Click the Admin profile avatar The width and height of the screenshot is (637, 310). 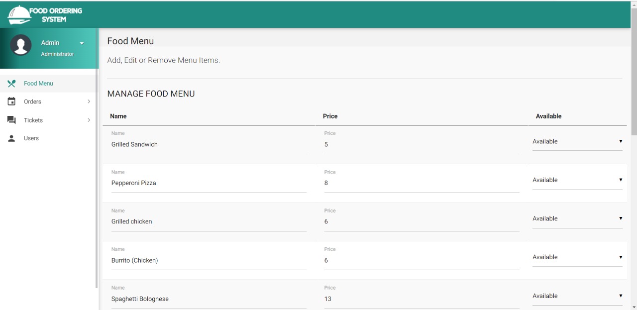pyautogui.click(x=21, y=45)
